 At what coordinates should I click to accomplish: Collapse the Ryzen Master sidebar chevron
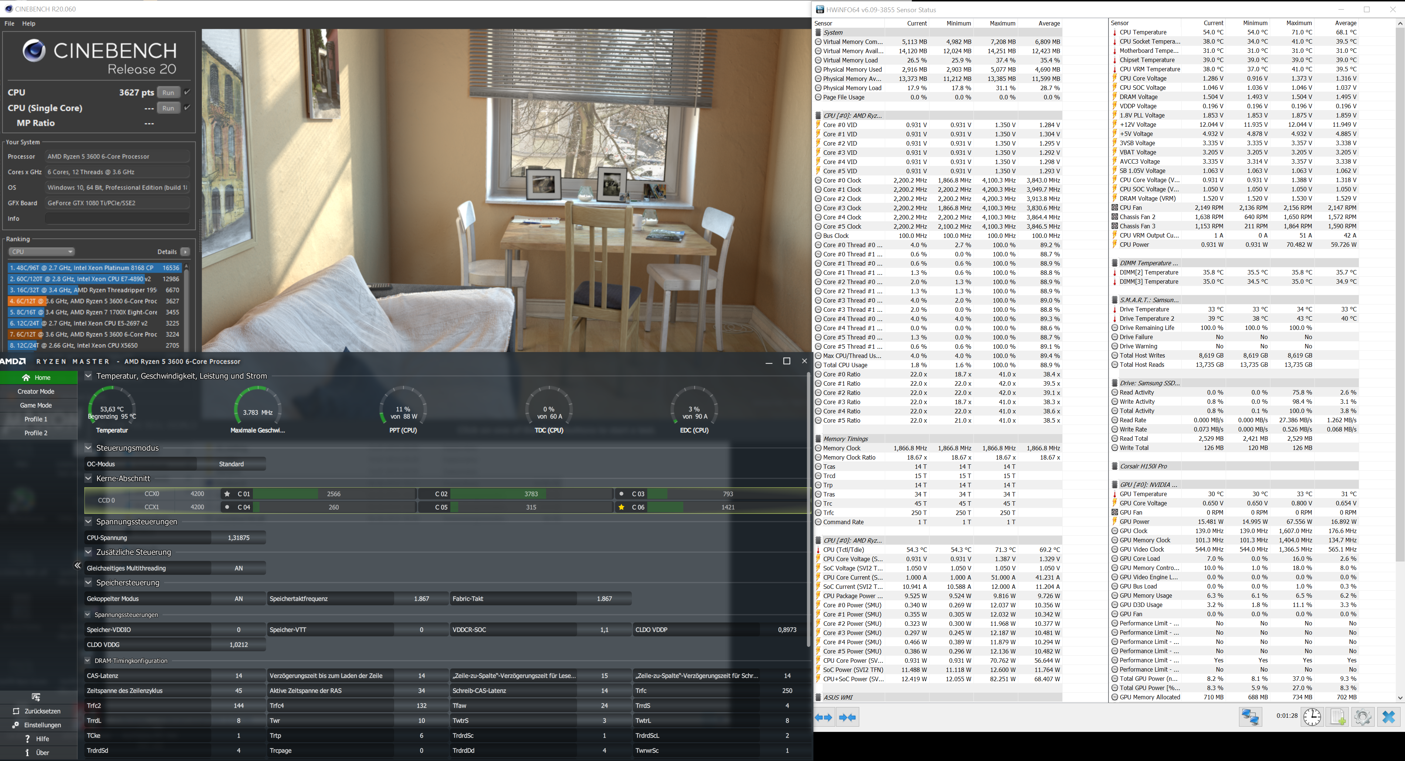point(77,566)
